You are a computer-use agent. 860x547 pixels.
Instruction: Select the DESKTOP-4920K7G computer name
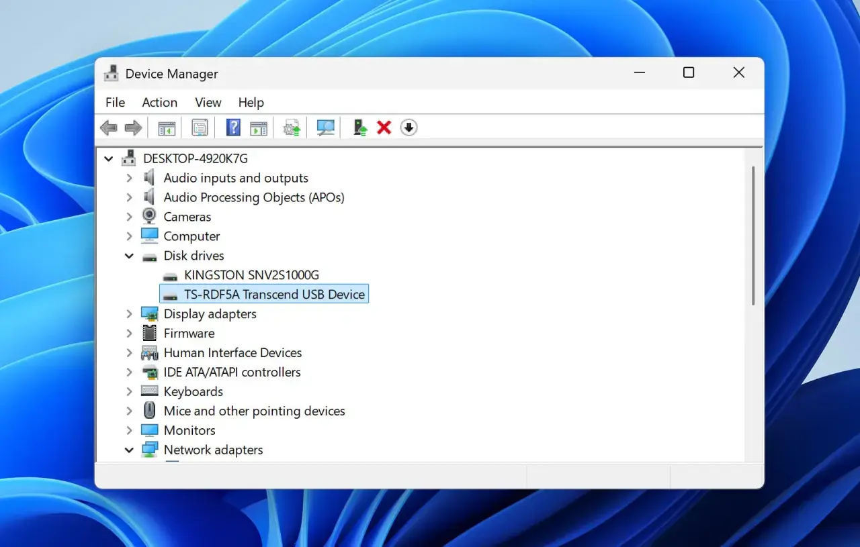coord(196,158)
